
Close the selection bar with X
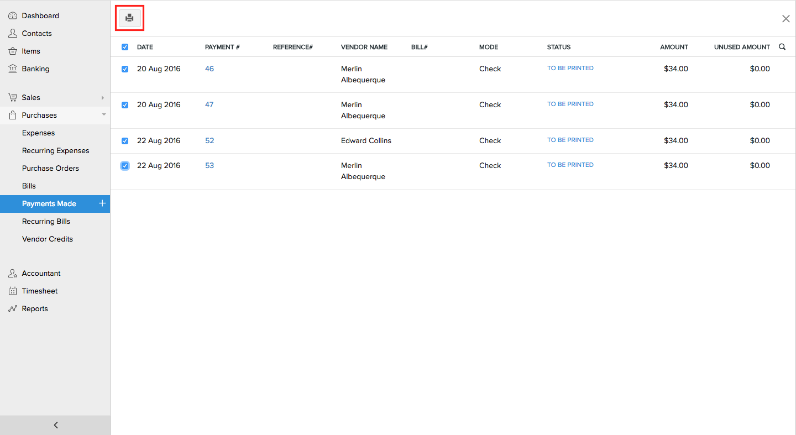[x=785, y=19]
